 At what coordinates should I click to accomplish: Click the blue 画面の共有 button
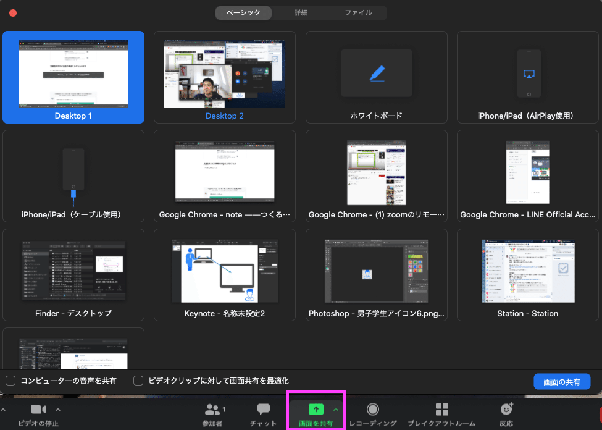pyautogui.click(x=562, y=381)
